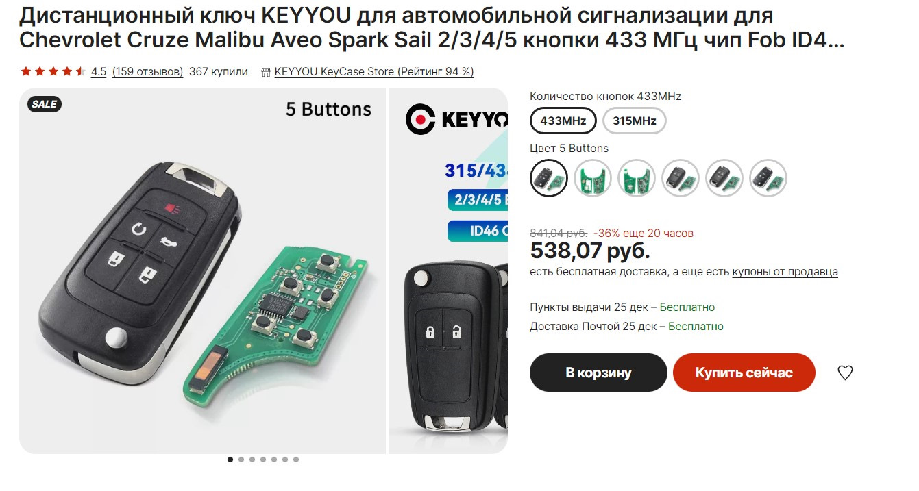Image resolution: width=919 pixels, height=491 pixels.
Task: Click the Купить сейчас button
Action: [x=744, y=373]
